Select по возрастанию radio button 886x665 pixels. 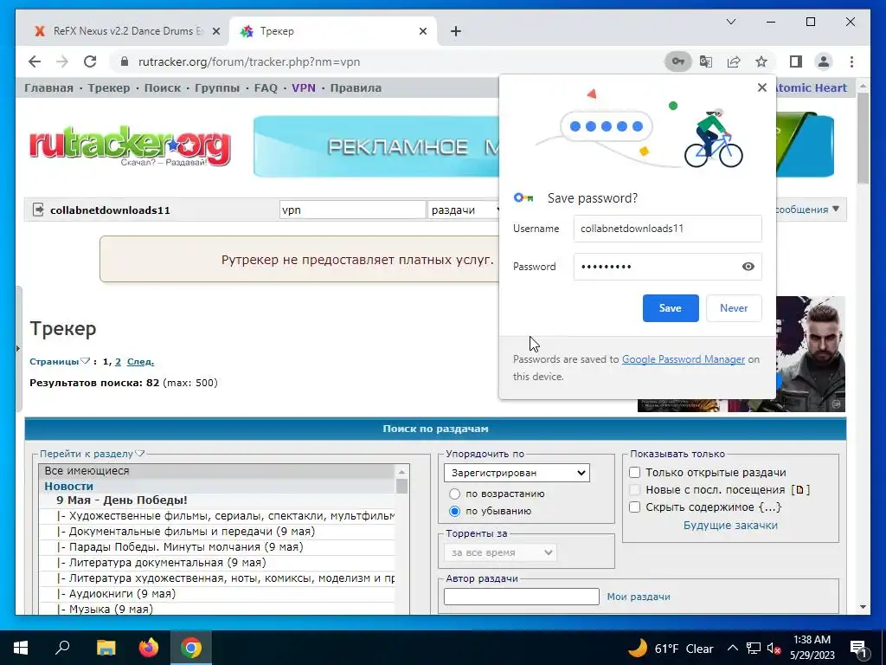pos(454,494)
